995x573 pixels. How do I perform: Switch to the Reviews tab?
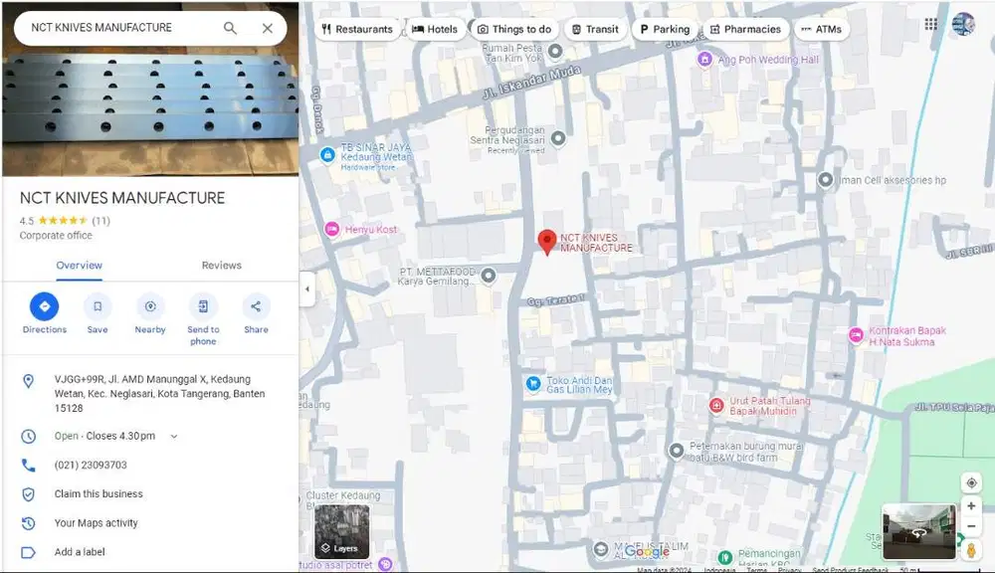(222, 266)
